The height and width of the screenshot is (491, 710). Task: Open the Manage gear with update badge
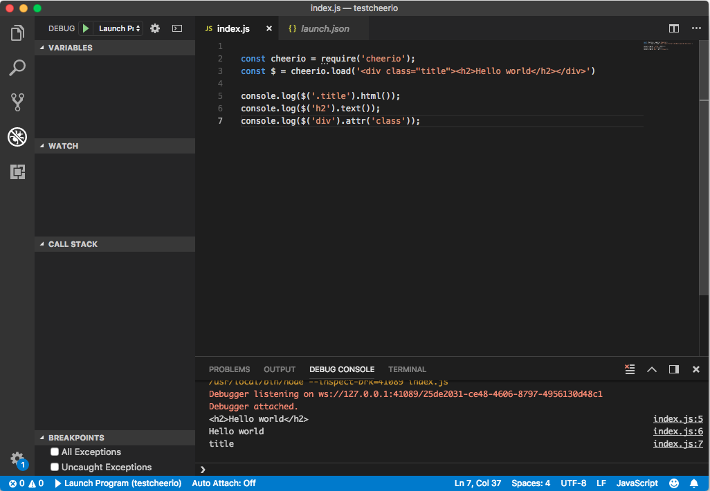pos(18,459)
